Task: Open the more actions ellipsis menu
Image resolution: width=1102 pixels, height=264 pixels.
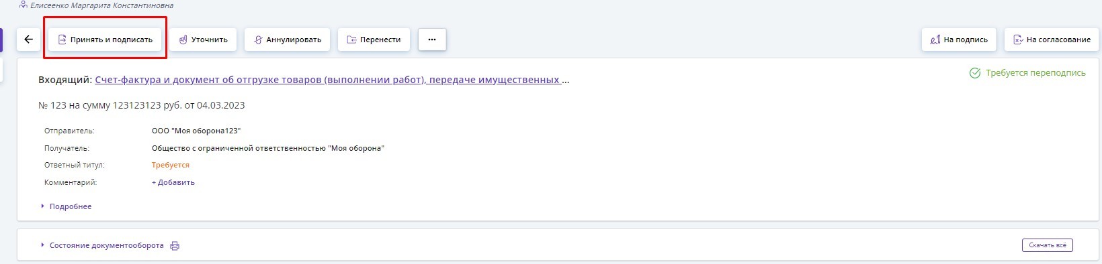Action: tap(432, 40)
